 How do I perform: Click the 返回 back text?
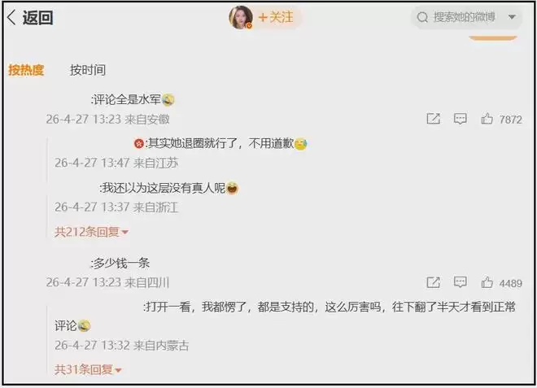pyautogui.click(x=37, y=17)
